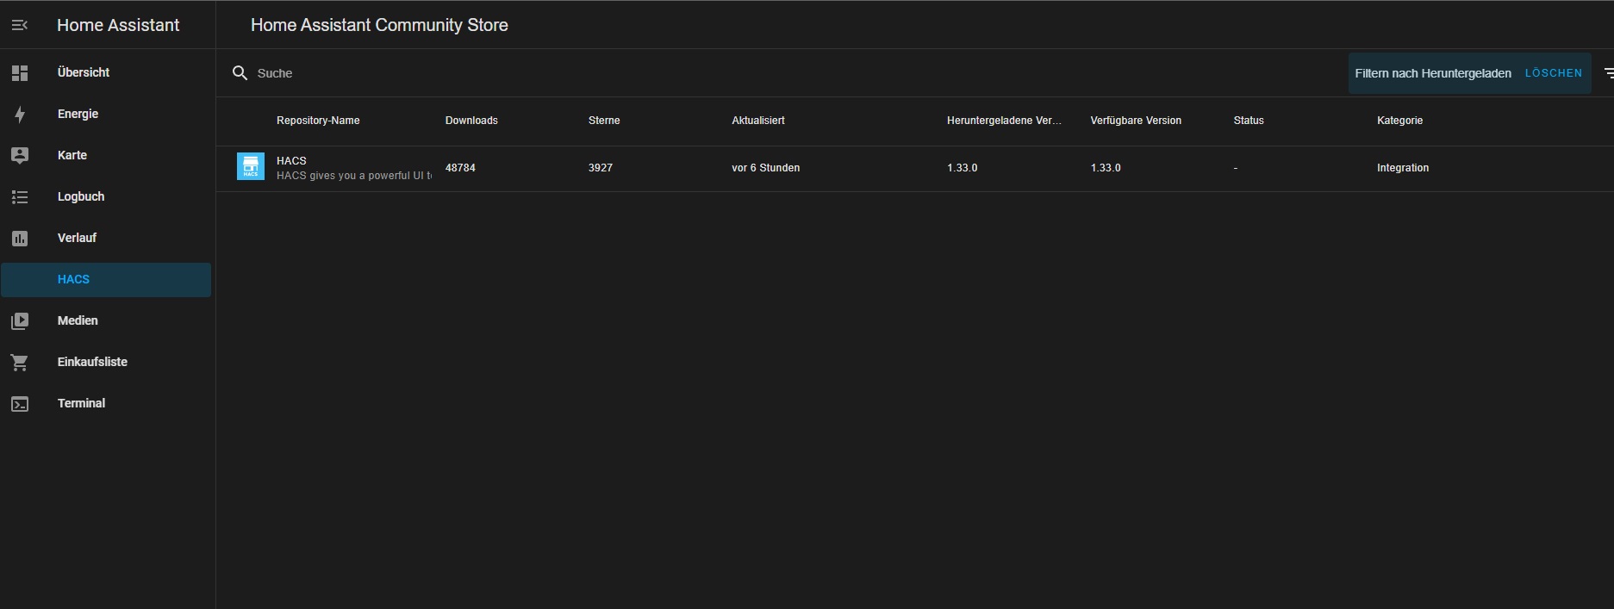Viewport: 1614px width, 609px height.
Task: Sort by Aktualisiert column header
Action: click(x=758, y=121)
